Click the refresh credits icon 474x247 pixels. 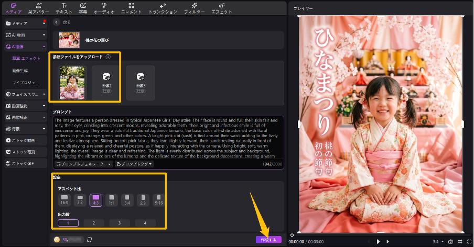point(90,239)
